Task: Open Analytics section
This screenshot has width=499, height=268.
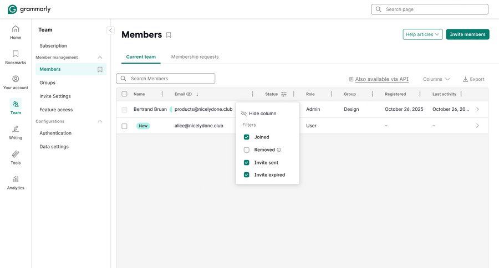Action: tap(16, 183)
